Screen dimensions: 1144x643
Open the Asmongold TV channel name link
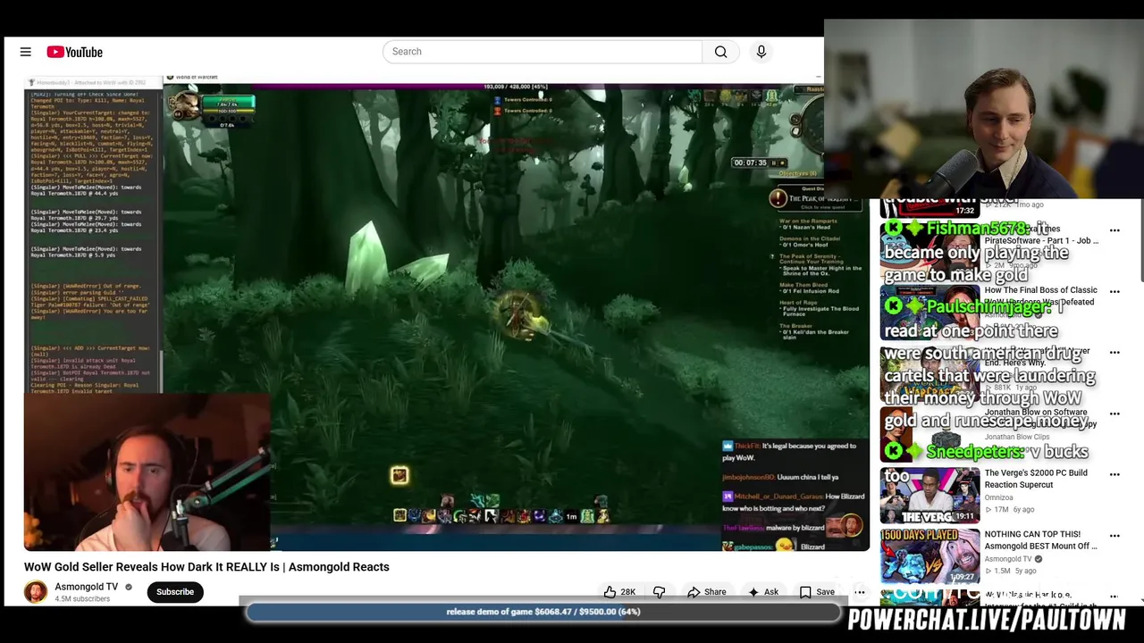tap(87, 587)
